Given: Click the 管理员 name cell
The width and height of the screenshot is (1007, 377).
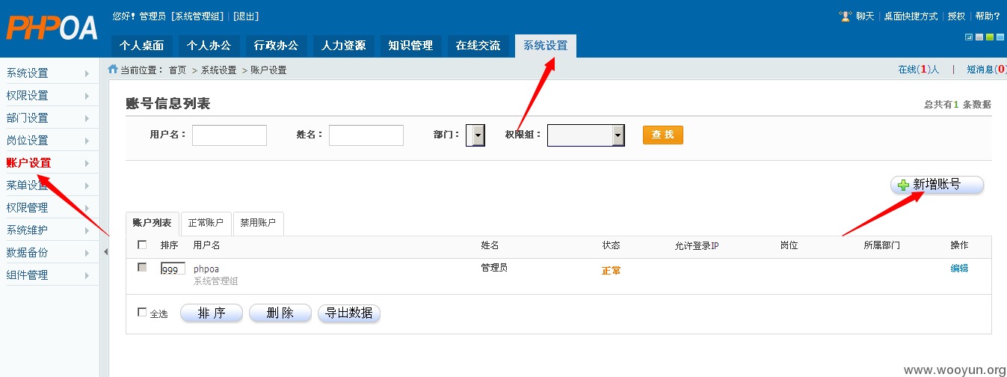Looking at the screenshot, I should coord(494,268).
